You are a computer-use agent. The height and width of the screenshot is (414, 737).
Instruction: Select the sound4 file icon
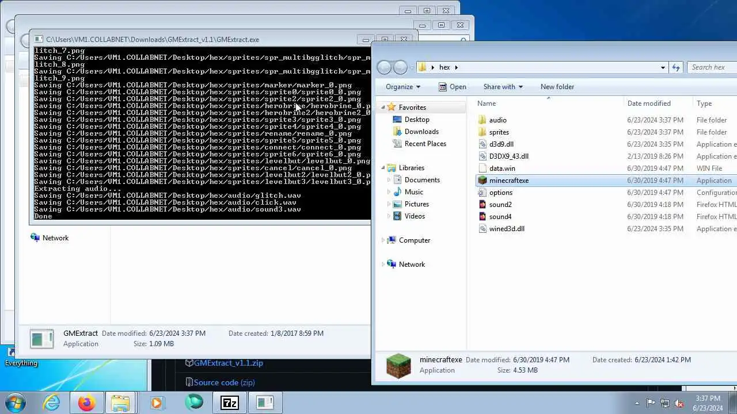pos(483,217)
